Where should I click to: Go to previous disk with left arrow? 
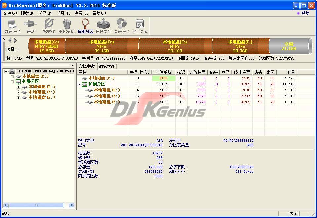[10, 40]
